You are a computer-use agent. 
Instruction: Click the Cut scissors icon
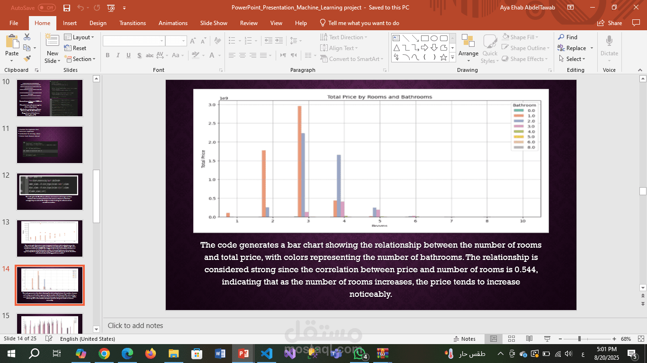point(27,37)
